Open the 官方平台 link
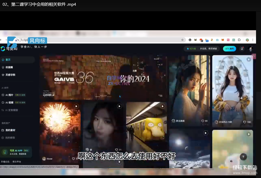 (17, 162)
